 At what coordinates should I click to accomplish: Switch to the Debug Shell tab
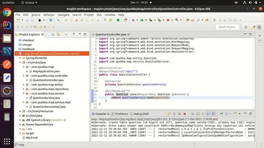click(139, 114)
